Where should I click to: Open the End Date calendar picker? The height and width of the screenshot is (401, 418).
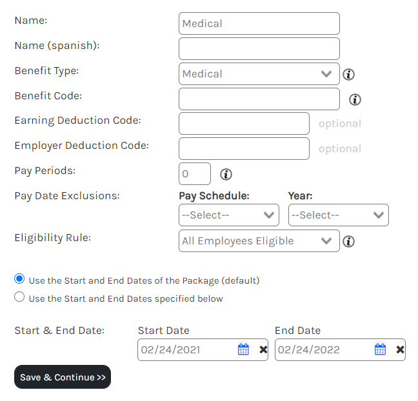click(x=381, y=349)
